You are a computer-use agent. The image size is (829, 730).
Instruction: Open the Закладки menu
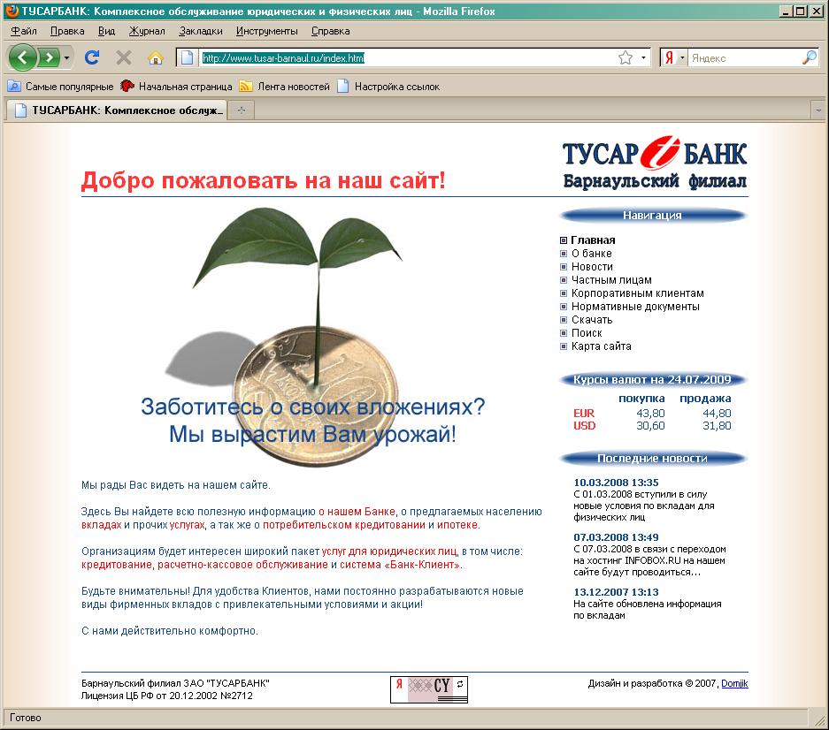tap(200, 31)
